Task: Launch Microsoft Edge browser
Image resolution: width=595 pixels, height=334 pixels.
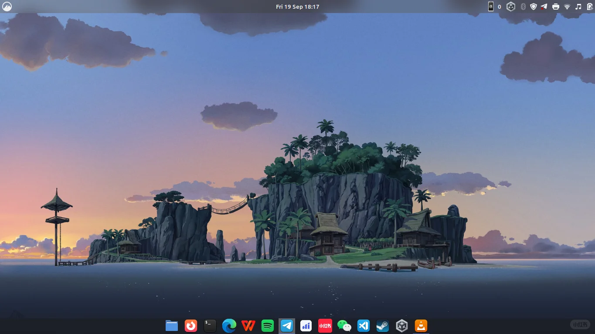Action: pos(229,325)
